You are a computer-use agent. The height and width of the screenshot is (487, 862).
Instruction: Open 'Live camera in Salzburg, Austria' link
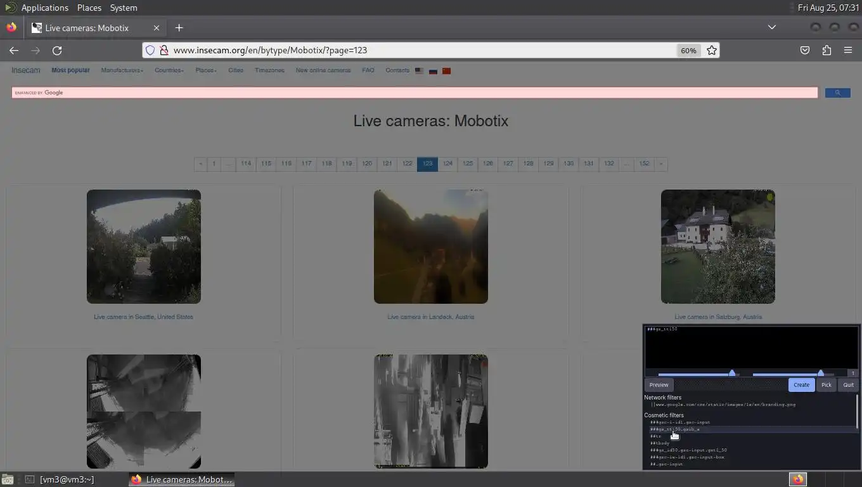tap(718, 317)
